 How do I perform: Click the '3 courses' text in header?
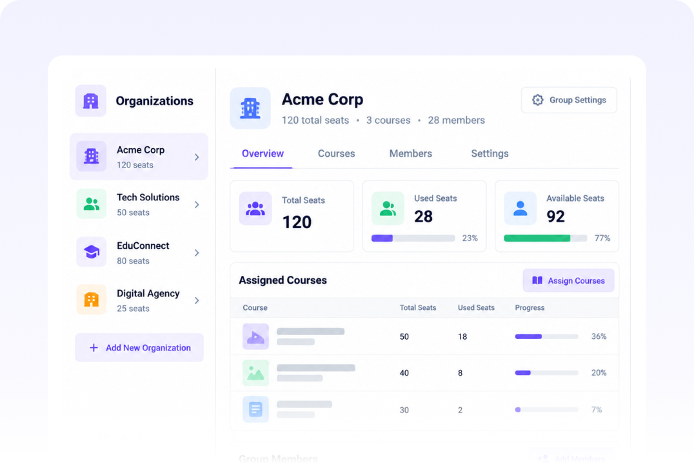pos(388,121)
